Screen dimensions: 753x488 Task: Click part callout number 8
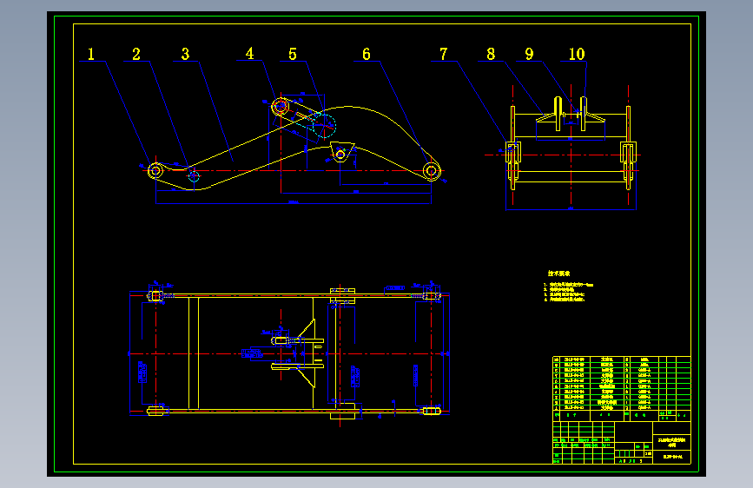tap(491, 54)
